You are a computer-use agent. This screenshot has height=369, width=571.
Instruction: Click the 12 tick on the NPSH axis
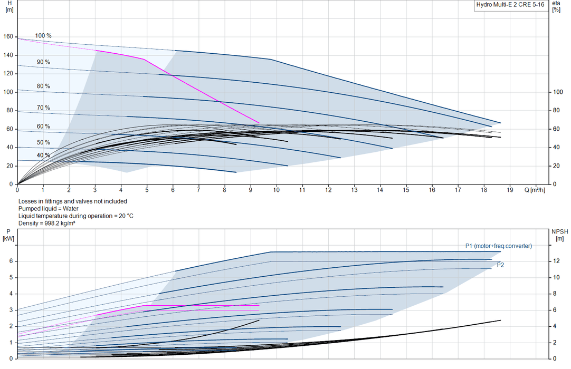(556, 261)
